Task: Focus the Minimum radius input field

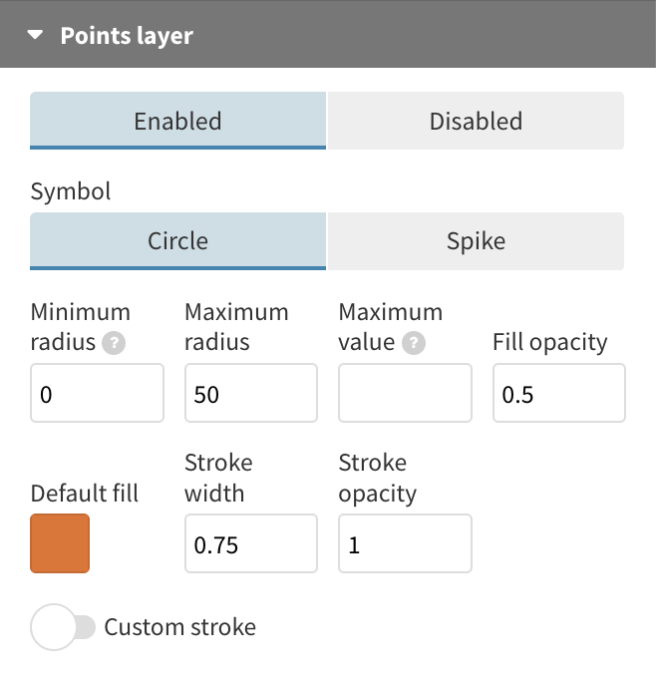Action: click(97, 393)
